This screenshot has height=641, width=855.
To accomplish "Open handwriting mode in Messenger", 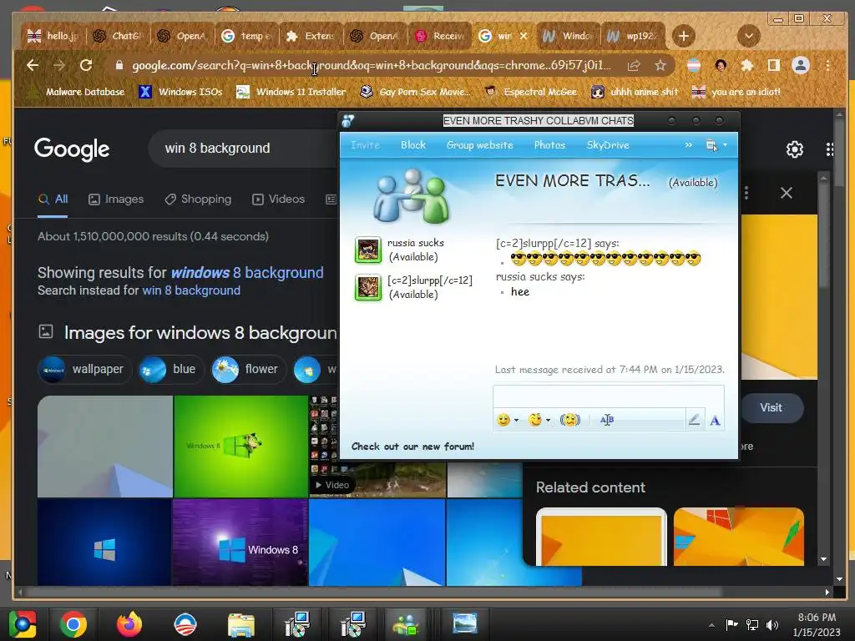I will click(x=694, y=420).
